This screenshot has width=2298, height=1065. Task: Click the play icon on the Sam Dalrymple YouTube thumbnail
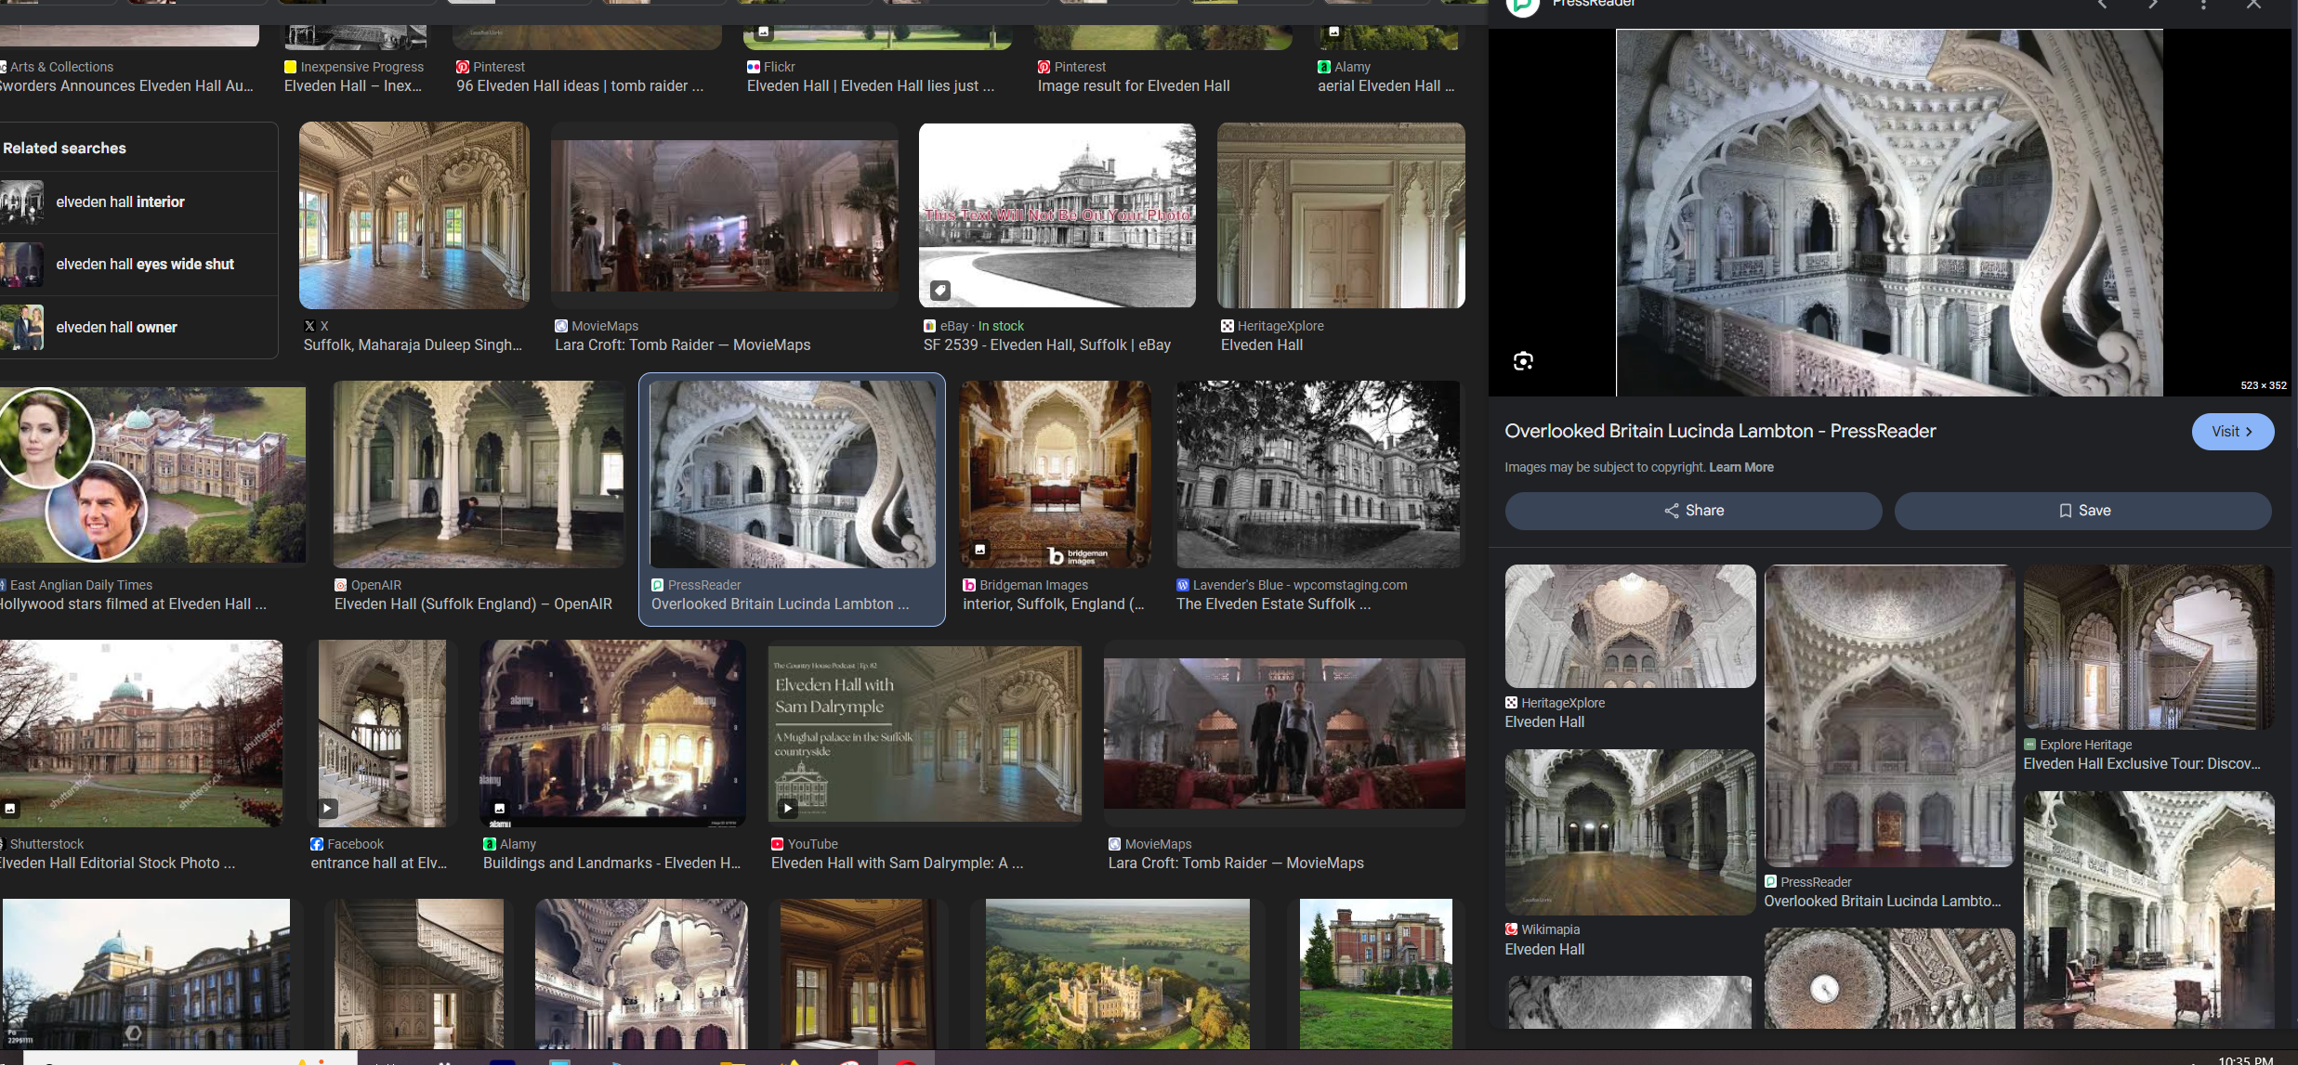click(787, 809)
